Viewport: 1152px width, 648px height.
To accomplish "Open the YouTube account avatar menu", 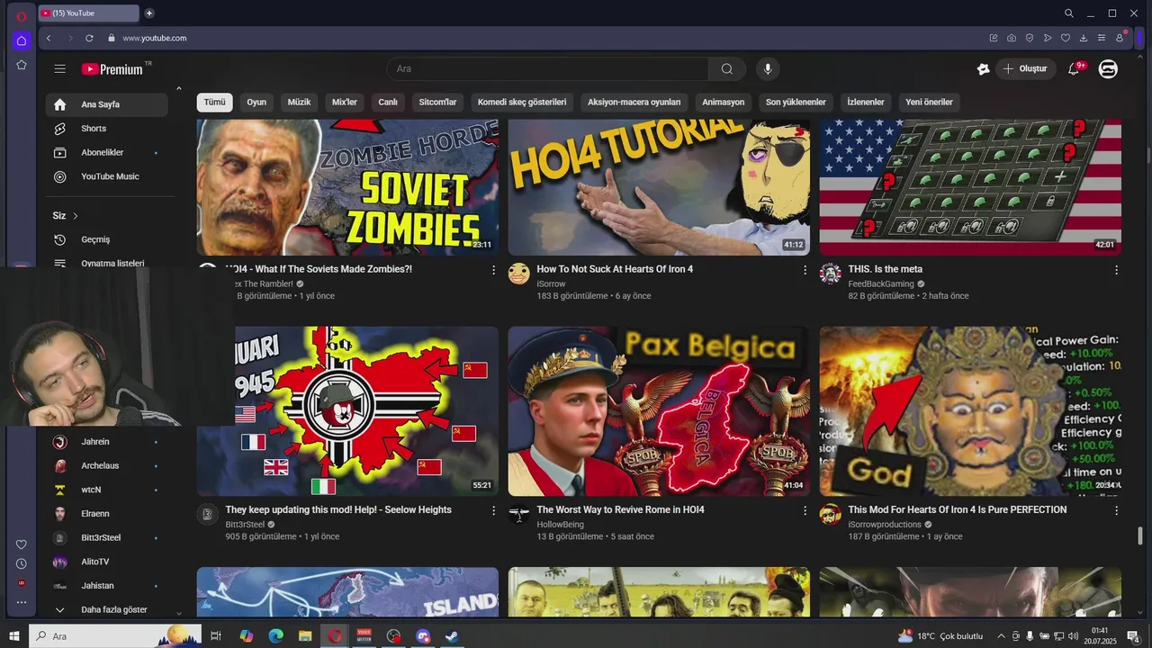I will pos(1108,68).
